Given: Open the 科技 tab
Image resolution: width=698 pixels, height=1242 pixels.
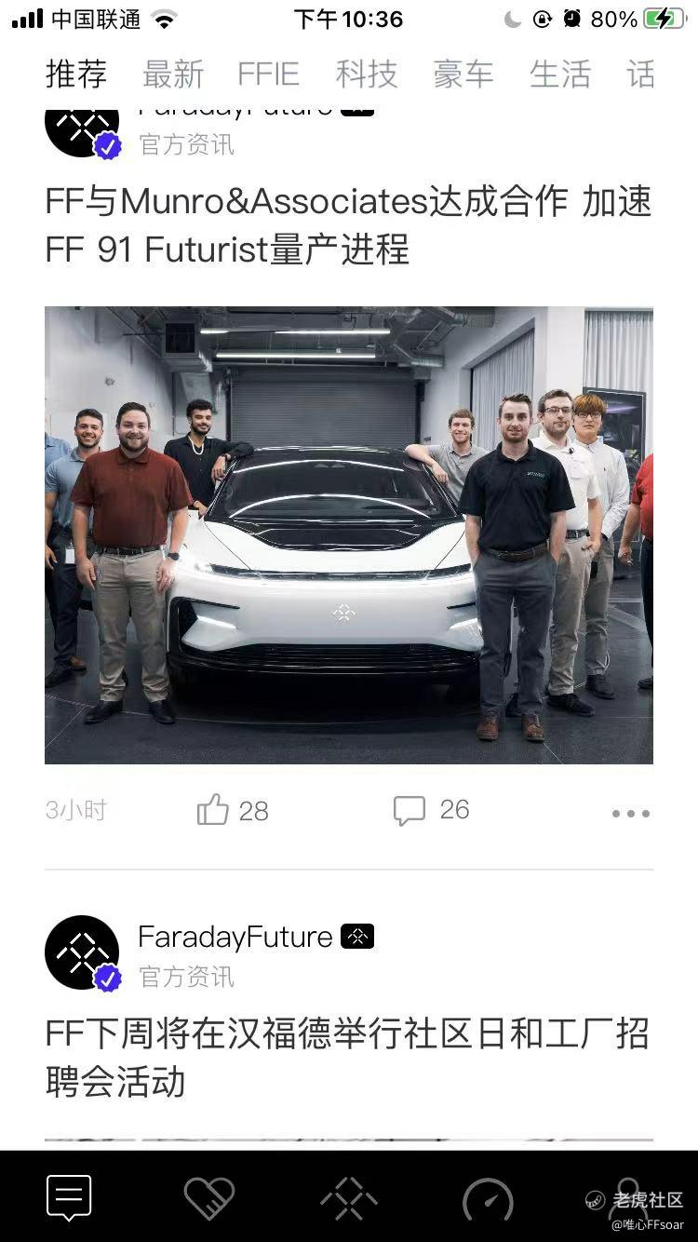Looking at the screenshot, I should [x=367, y=74].
